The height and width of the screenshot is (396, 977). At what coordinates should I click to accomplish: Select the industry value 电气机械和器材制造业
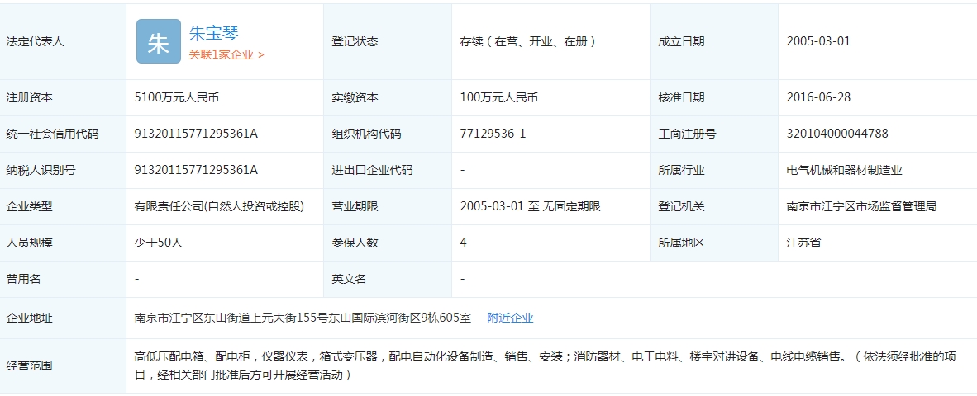pyautogui.click(x=844, y=170)
